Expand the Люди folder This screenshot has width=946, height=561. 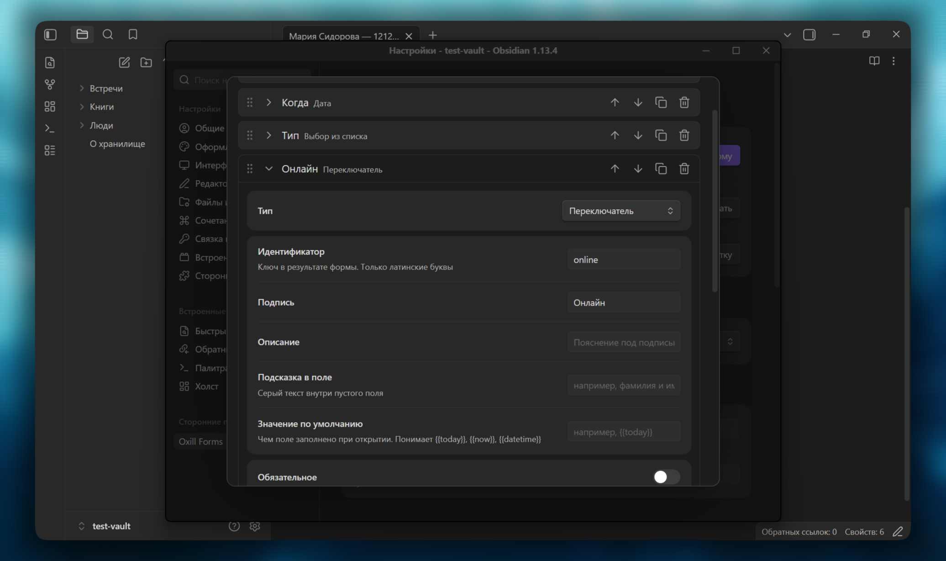pos(82,125)
